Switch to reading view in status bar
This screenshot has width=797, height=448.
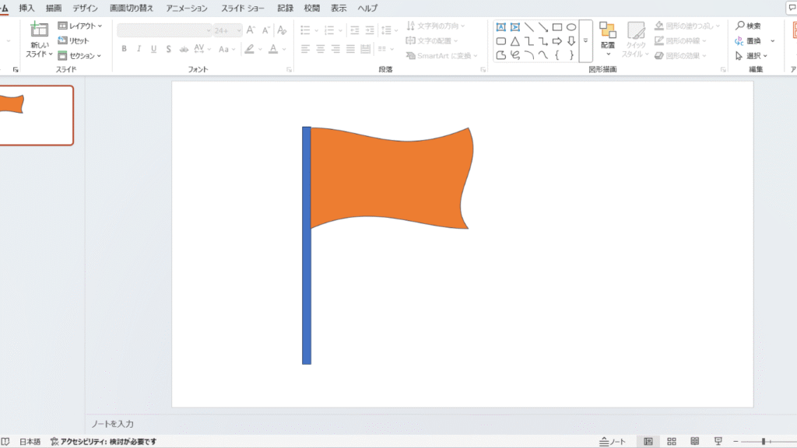tap(695, 442)
